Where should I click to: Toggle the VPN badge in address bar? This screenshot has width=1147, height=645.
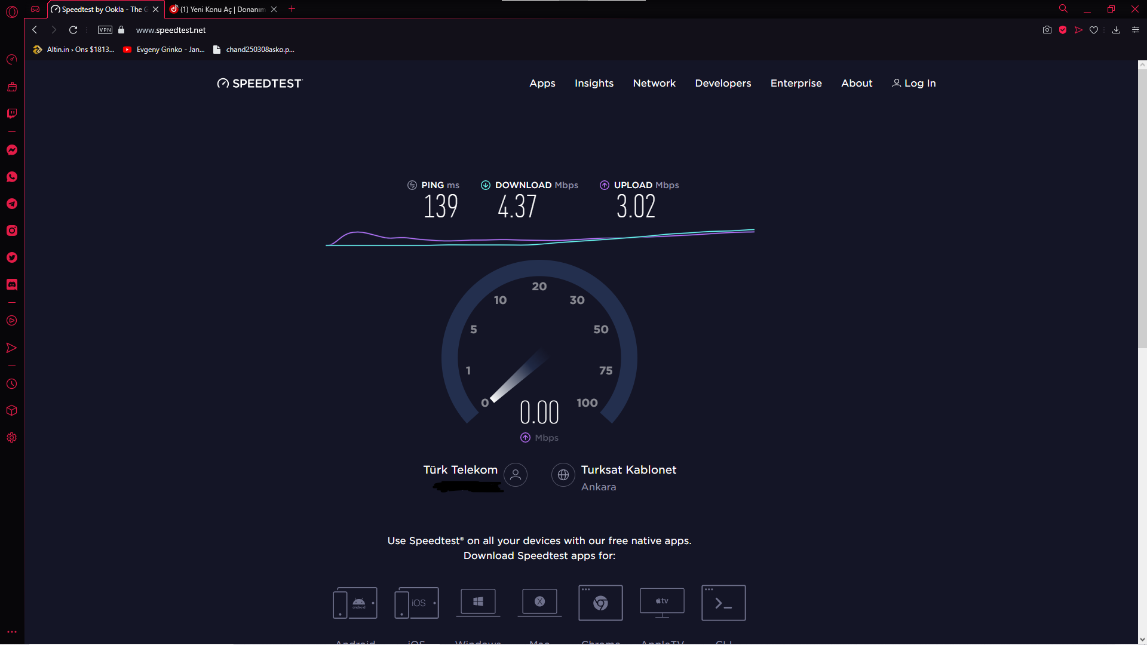click(x=105, y=30)
